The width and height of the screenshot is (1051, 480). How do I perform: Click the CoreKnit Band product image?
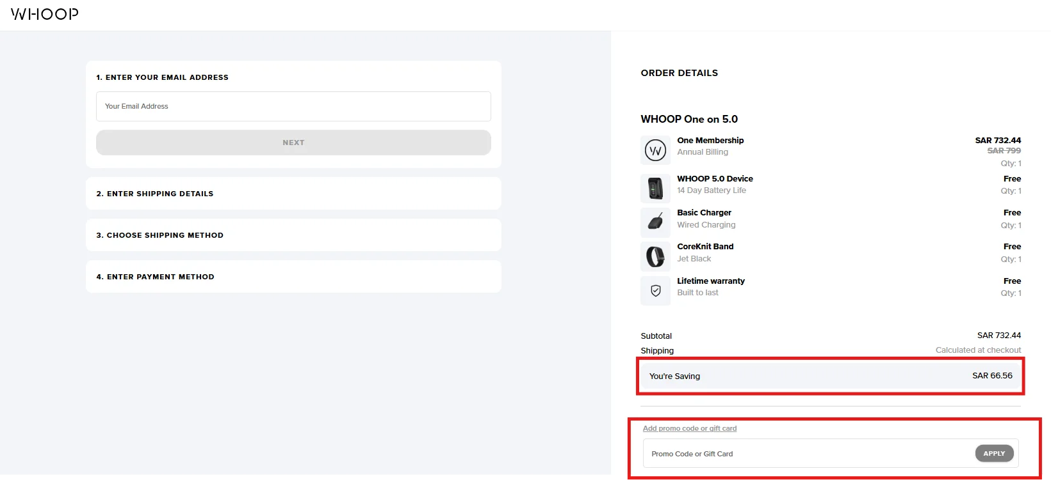click(655, 256)
